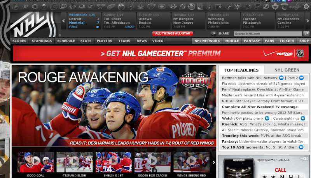The image size is (311, 178).
Task: Open the Scores menu
Action: [19, 41]
